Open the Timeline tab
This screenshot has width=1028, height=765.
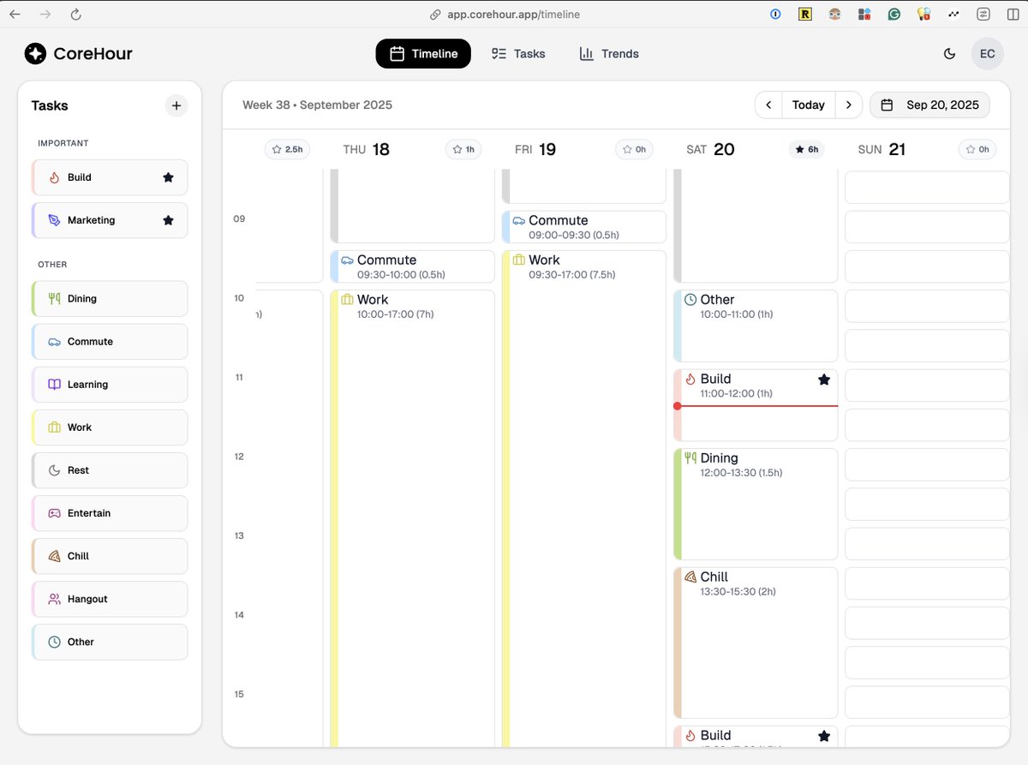click(x=423, y=53)
